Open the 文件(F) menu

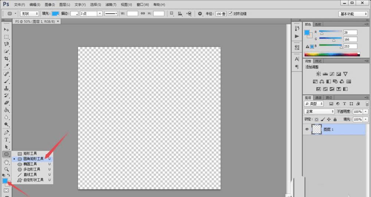(x=19, y=4)
